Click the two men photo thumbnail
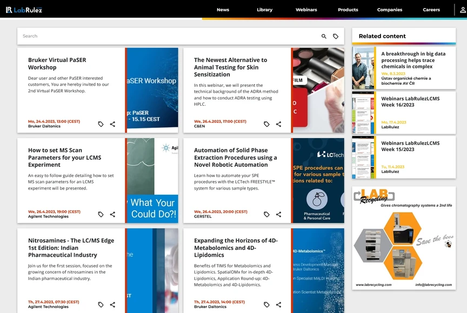Viewport: 467px width, 313px height. [x=363, y=68]
